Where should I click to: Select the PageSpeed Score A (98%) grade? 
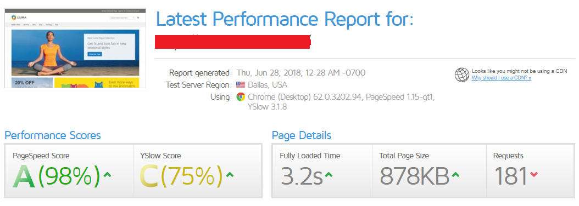57,175
